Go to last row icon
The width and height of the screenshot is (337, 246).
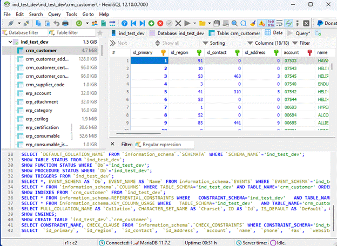(142, 23)
